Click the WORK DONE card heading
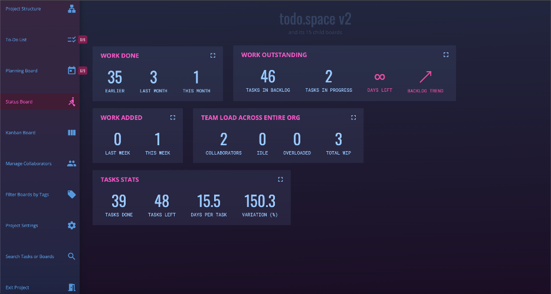The height and width of the screenshot is (294, 551). [x=120, y=56]
